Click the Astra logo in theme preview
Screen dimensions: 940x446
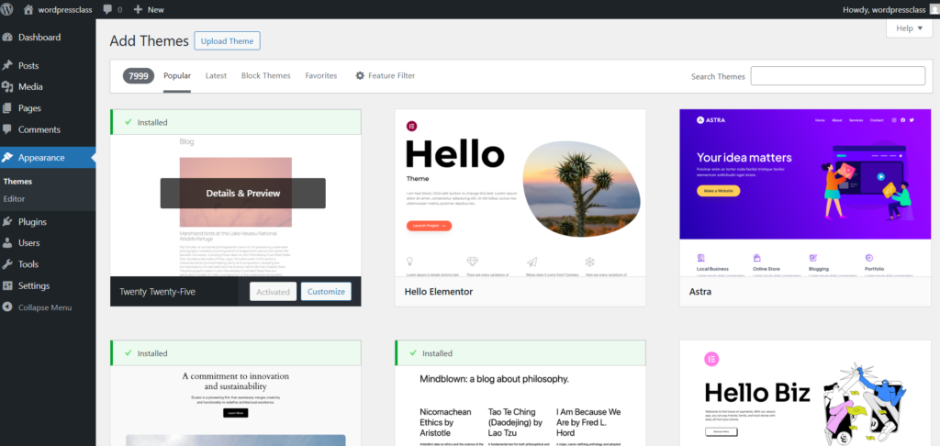(x=711, y=120)
